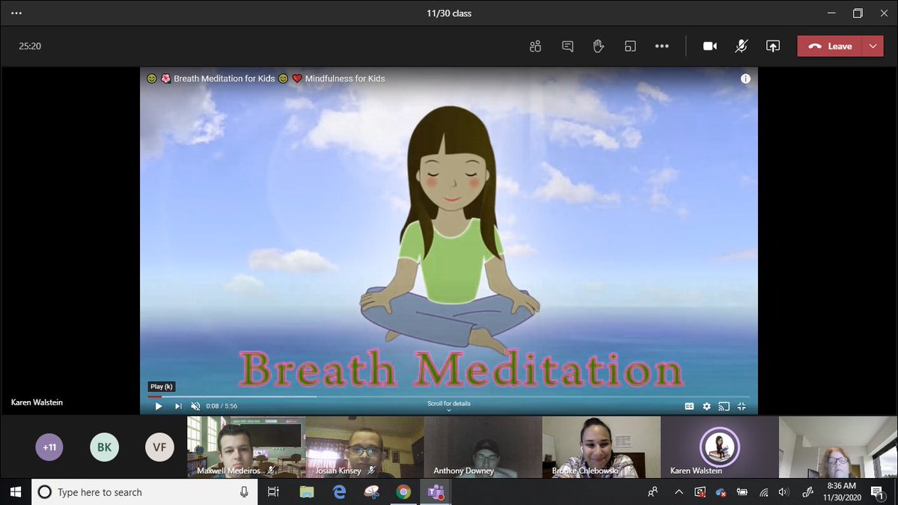Check battery status in tray
Viewport: 898px width, 505px height.
coord(743,492)
